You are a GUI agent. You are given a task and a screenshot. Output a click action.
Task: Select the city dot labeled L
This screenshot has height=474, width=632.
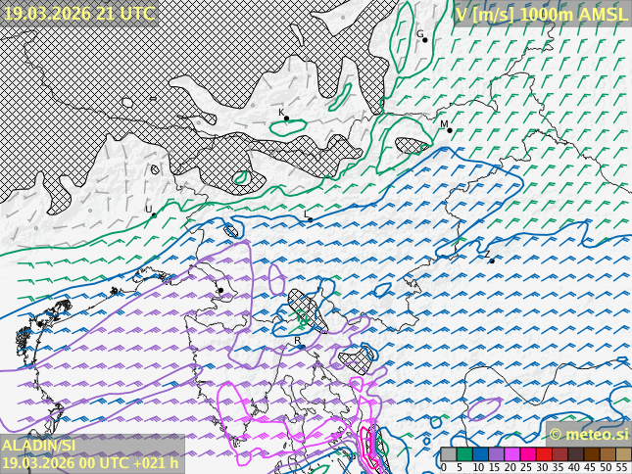click(x=311, y=219)
